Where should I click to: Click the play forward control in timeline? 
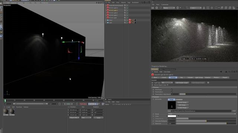pos(68,104)
